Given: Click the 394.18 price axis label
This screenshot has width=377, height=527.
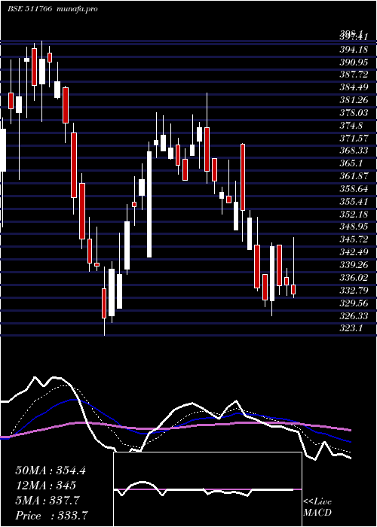Looking at the screenshot, I should click(354, 50).
